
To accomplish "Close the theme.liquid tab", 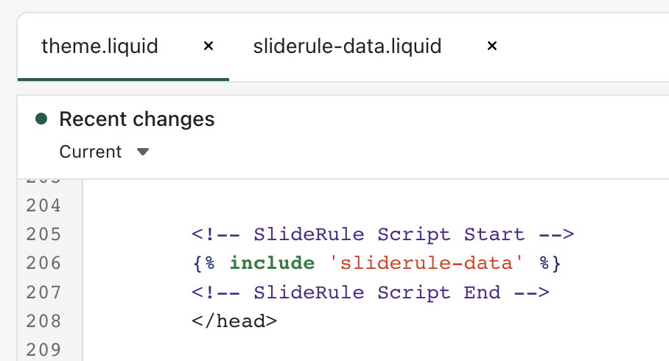I will [x=209, y=46].
